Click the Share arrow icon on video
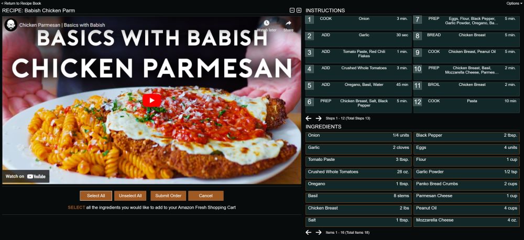 coord(288,23)
